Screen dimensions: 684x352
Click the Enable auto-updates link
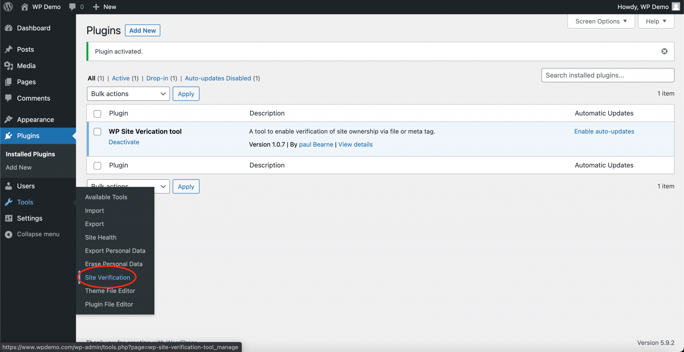[604, 131]
